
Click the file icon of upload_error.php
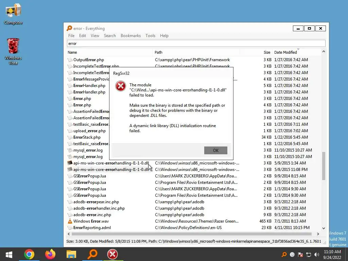[70, 131]
